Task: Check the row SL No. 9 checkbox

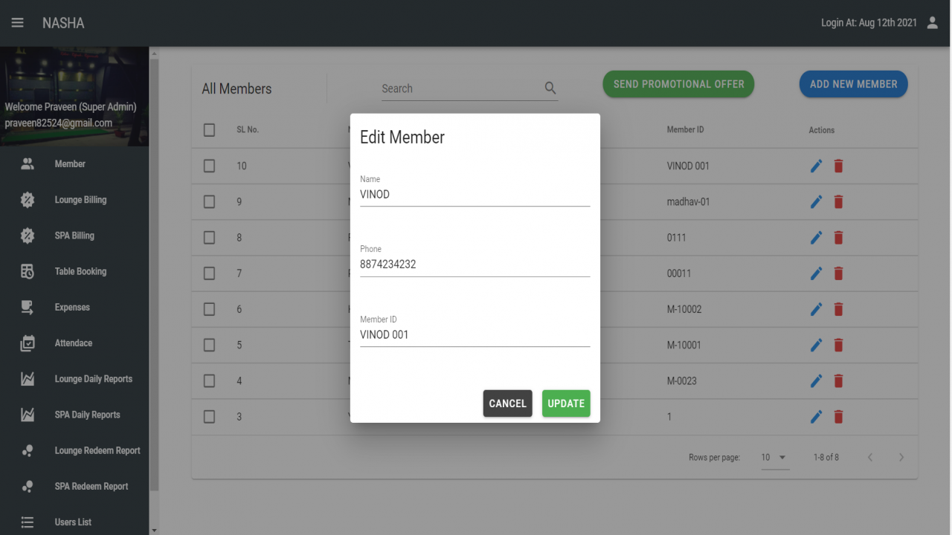Action: (209, 201)
